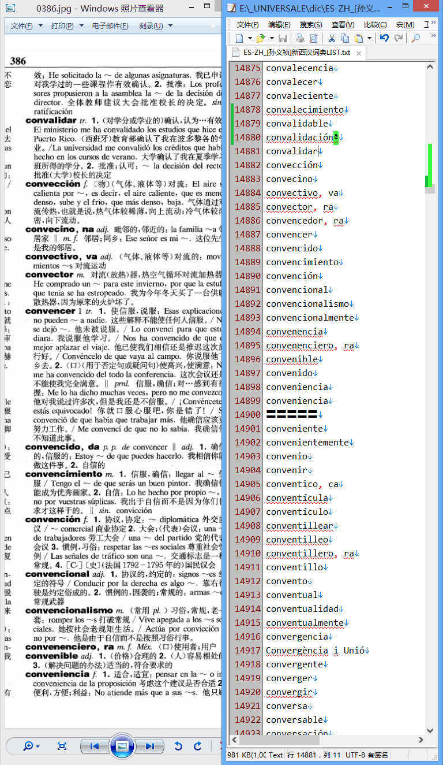Viewport: 443px width, 765px height.
Task: Click the Find magnifier icon
Action: (x=415, y=38)
